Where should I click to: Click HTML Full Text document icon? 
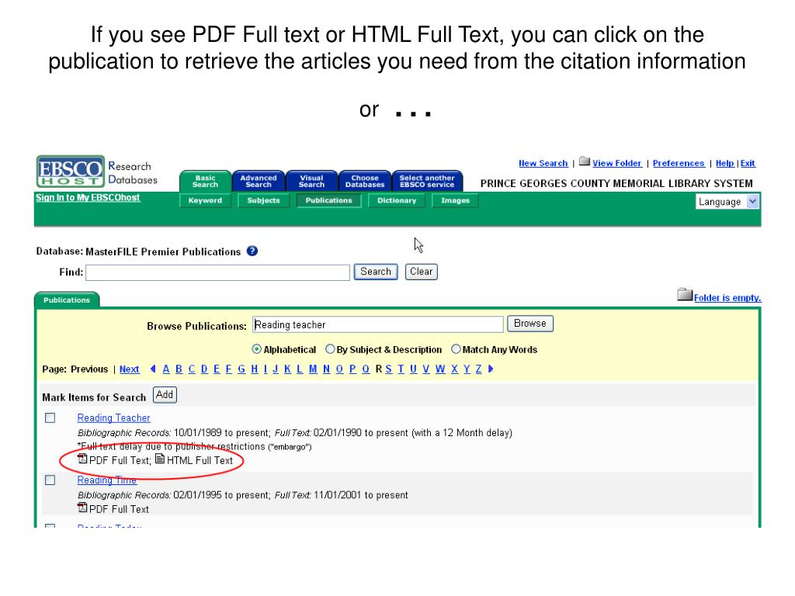click(160, 459)
